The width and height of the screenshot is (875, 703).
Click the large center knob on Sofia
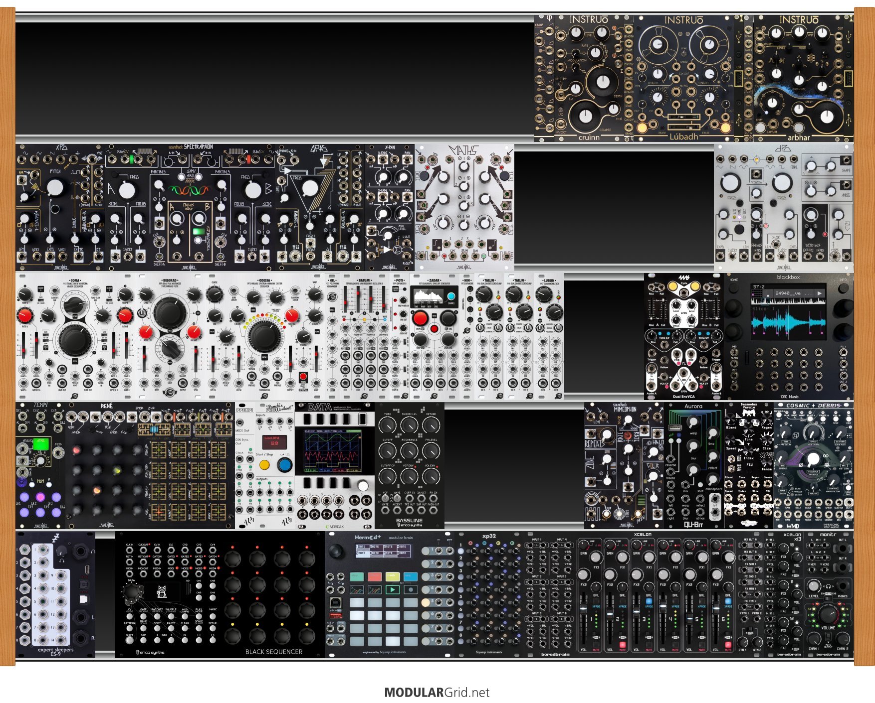coord(75,340)
